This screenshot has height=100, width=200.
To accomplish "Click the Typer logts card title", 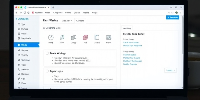I will (56, 71).
